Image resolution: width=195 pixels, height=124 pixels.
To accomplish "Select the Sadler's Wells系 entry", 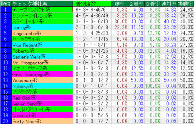I will 29,57.
